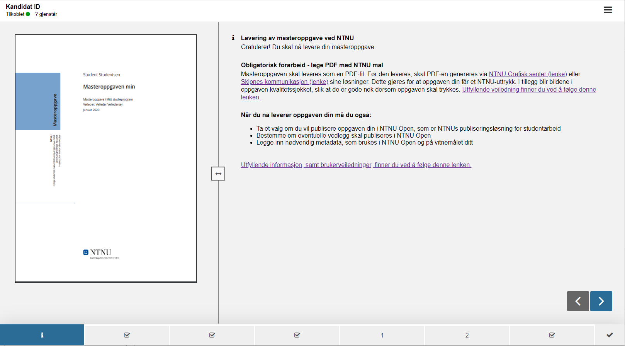Follow the Utfyllende veiledning link
Image resolution: width=625 pixels, height=346 pixels.
coord(529,89)
